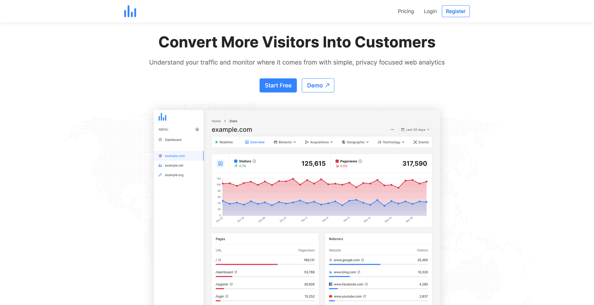Open the three-dots options menu

[392, 130]
